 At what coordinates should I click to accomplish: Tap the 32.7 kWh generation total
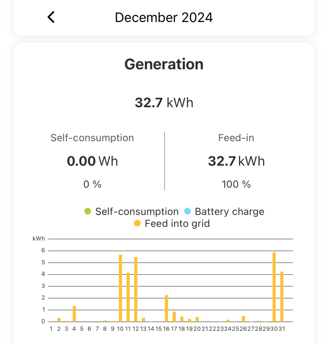pyautogui.click(x=164, y=103)
